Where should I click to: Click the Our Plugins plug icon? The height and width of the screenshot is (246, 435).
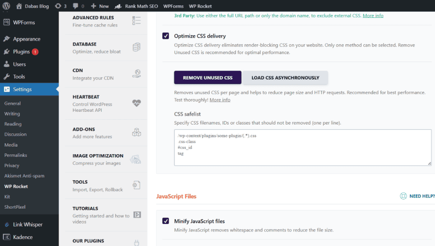point(136,243)
